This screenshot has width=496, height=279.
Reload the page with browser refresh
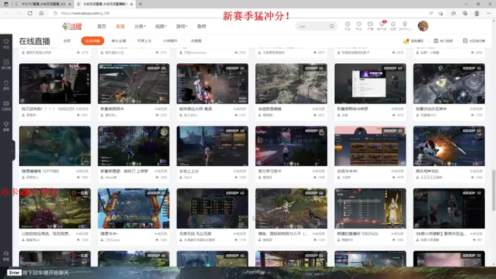30,13
